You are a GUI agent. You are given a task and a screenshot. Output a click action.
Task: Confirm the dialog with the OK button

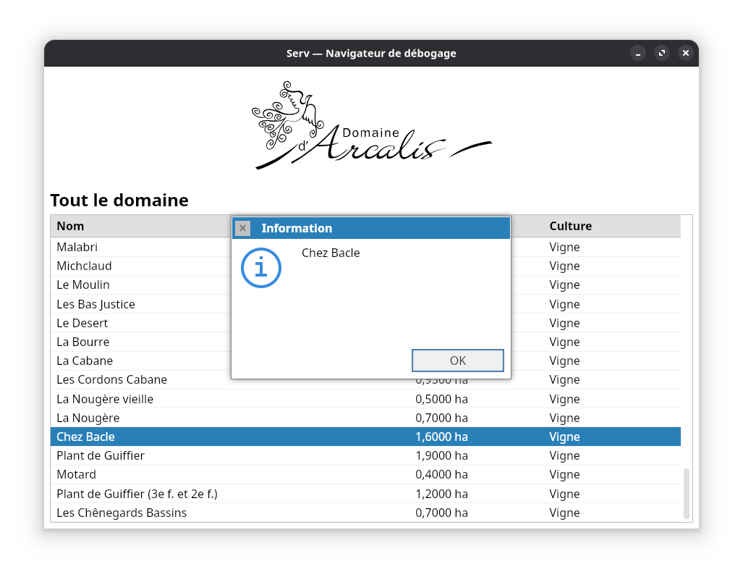coord(457,361)
